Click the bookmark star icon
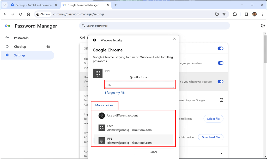 click(224, 14)
